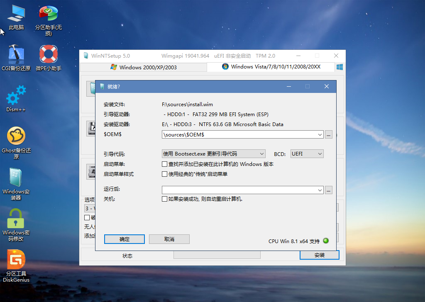Toggle 使用经典的"传统"启动菜单 checkbox
Viewport: 425px width, 302px height.
tap(164, 174)
